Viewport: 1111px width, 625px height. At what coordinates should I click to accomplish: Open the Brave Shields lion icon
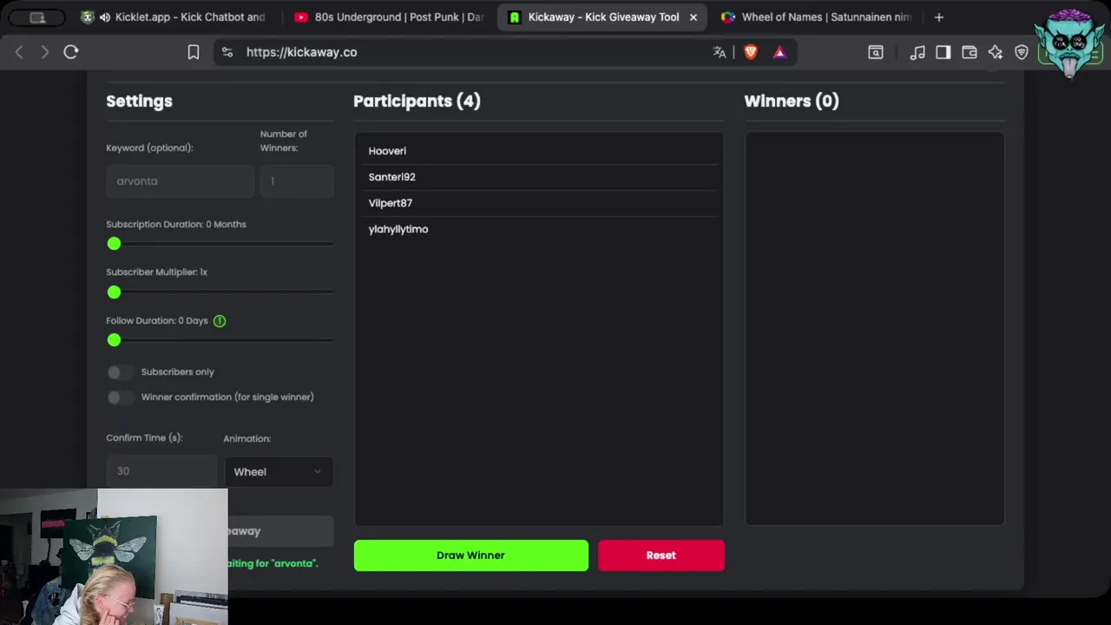click(x=751, y=52)
